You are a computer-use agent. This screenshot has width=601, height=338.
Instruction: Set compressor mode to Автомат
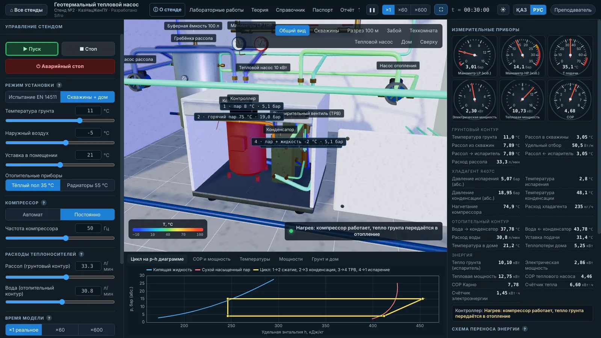[33, 214]
